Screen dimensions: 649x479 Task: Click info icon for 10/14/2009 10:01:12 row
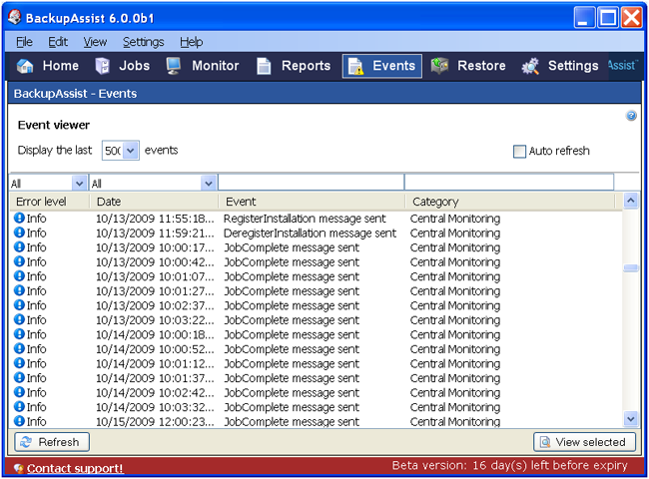[x=19, y=363]
